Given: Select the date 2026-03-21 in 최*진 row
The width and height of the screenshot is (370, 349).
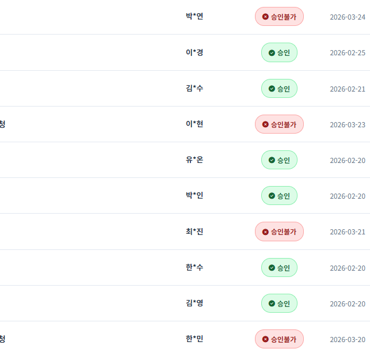Looking at the screenshot, I should click(347, 232).
